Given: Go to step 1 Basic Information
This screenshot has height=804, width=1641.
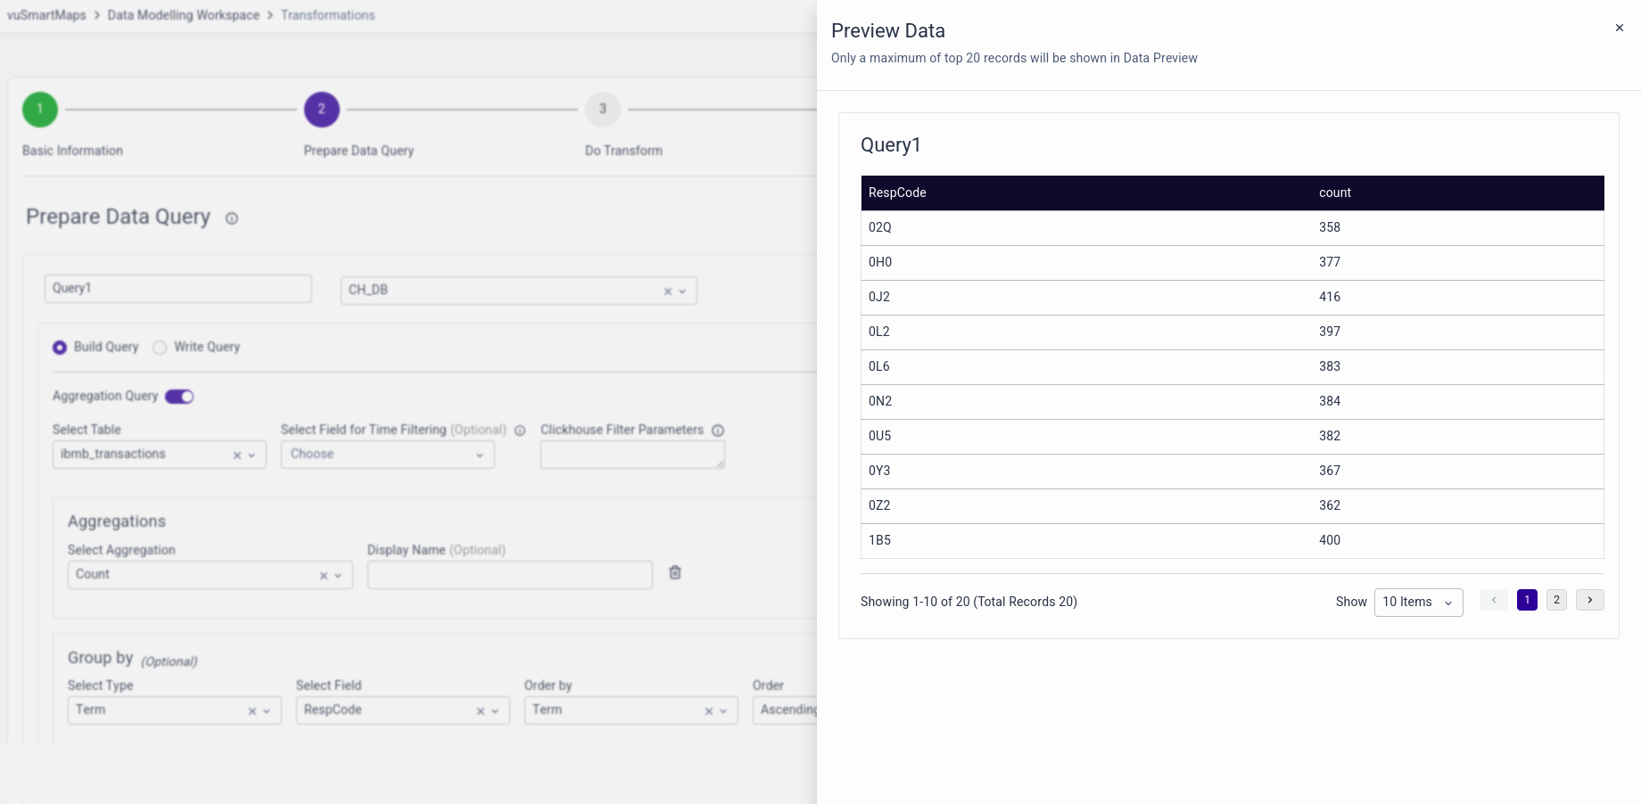Looking at the screenshot, I should pyautogui.click(x=40, y=110).
